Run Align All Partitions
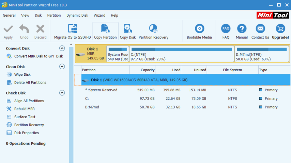The height and width of the screenshot is (163, 291). pyautogui.click(x=25, y=101)
